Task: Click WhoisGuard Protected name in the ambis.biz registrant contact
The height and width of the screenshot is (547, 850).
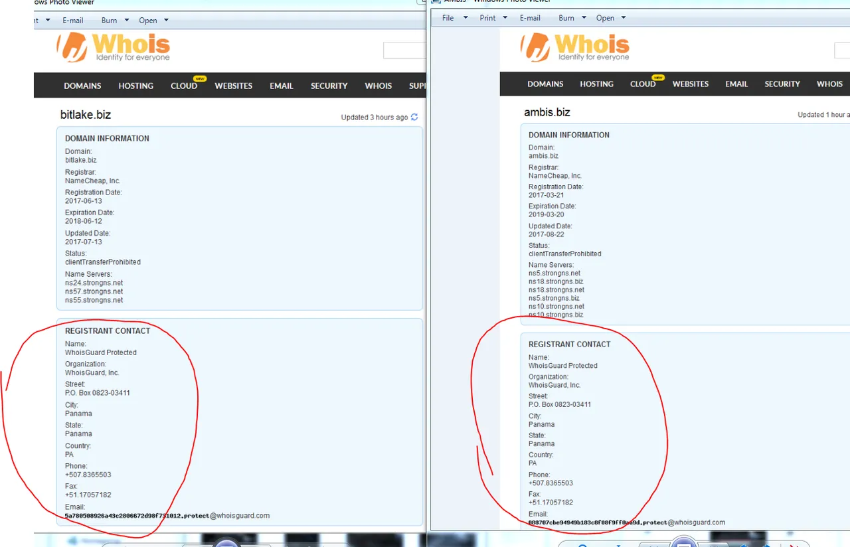Action: pos(563,366)
